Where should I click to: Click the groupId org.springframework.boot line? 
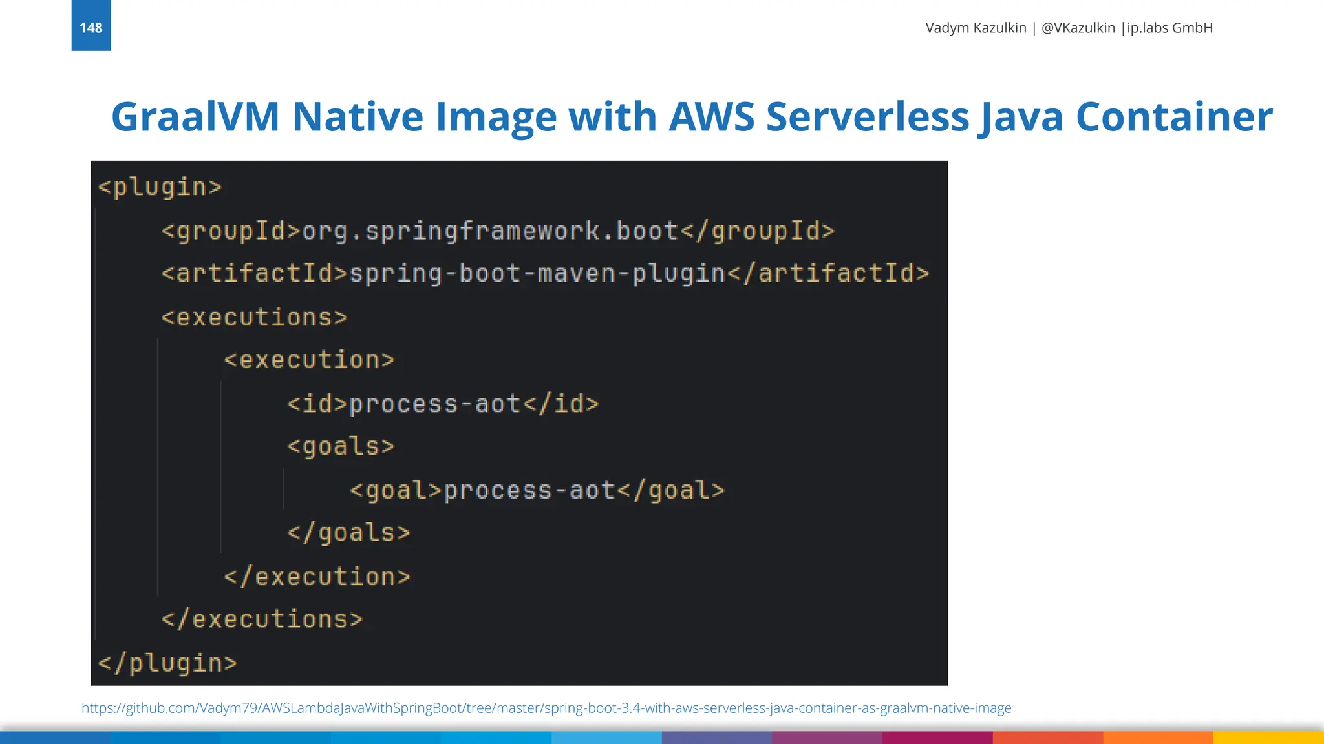498,231
